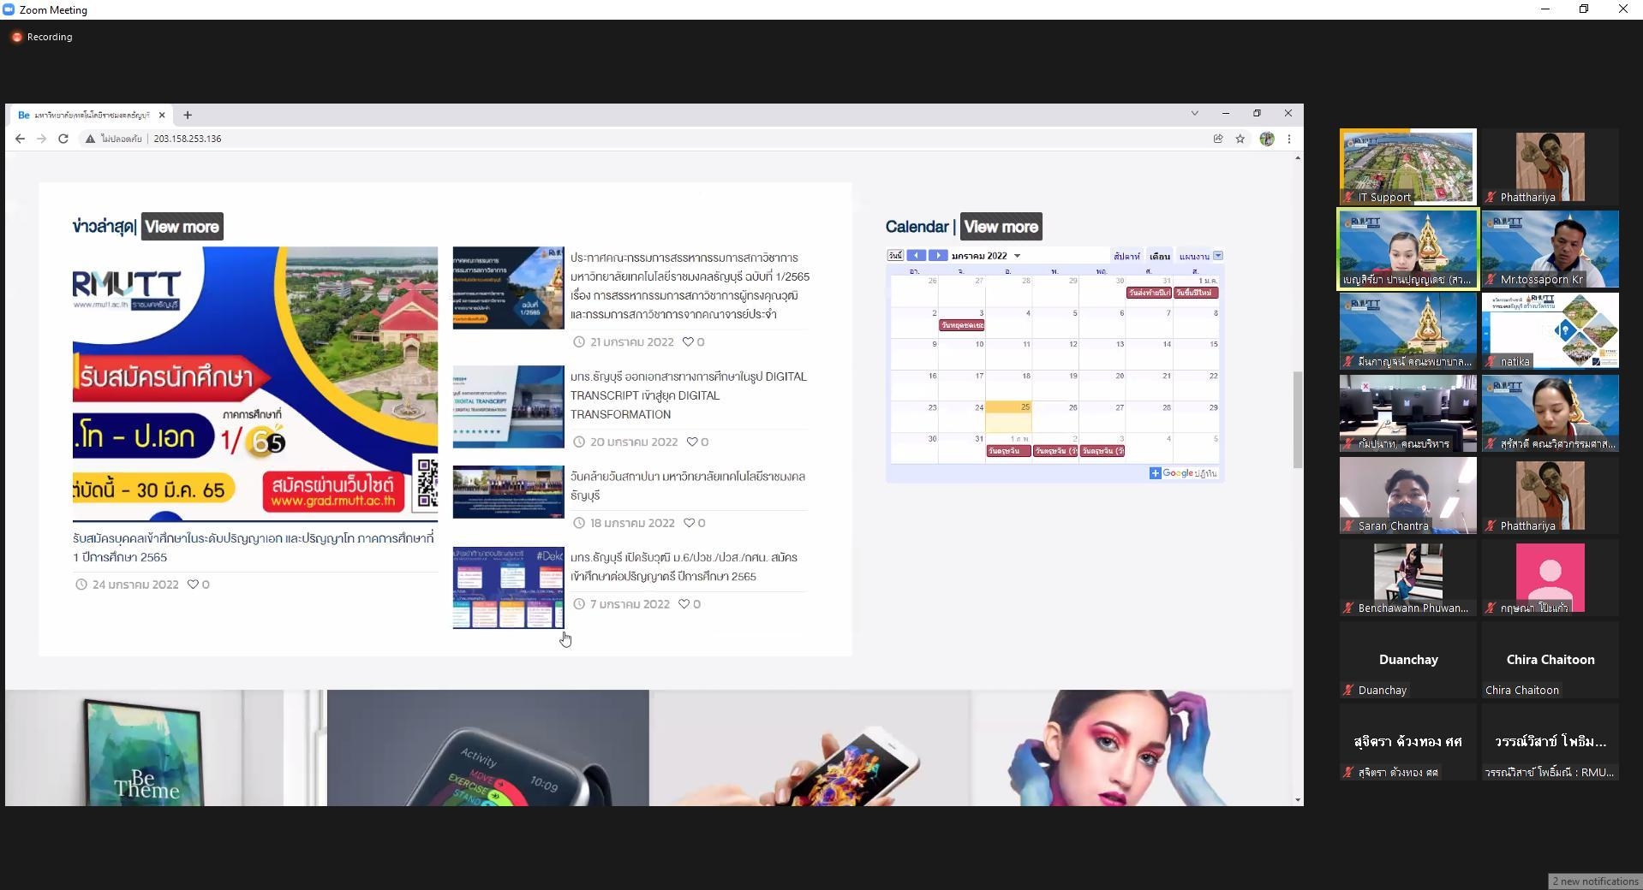The width and height of the screenshot is (1643, 890).
Task: Click the smartwatch activity image
Action: point(488,748)
